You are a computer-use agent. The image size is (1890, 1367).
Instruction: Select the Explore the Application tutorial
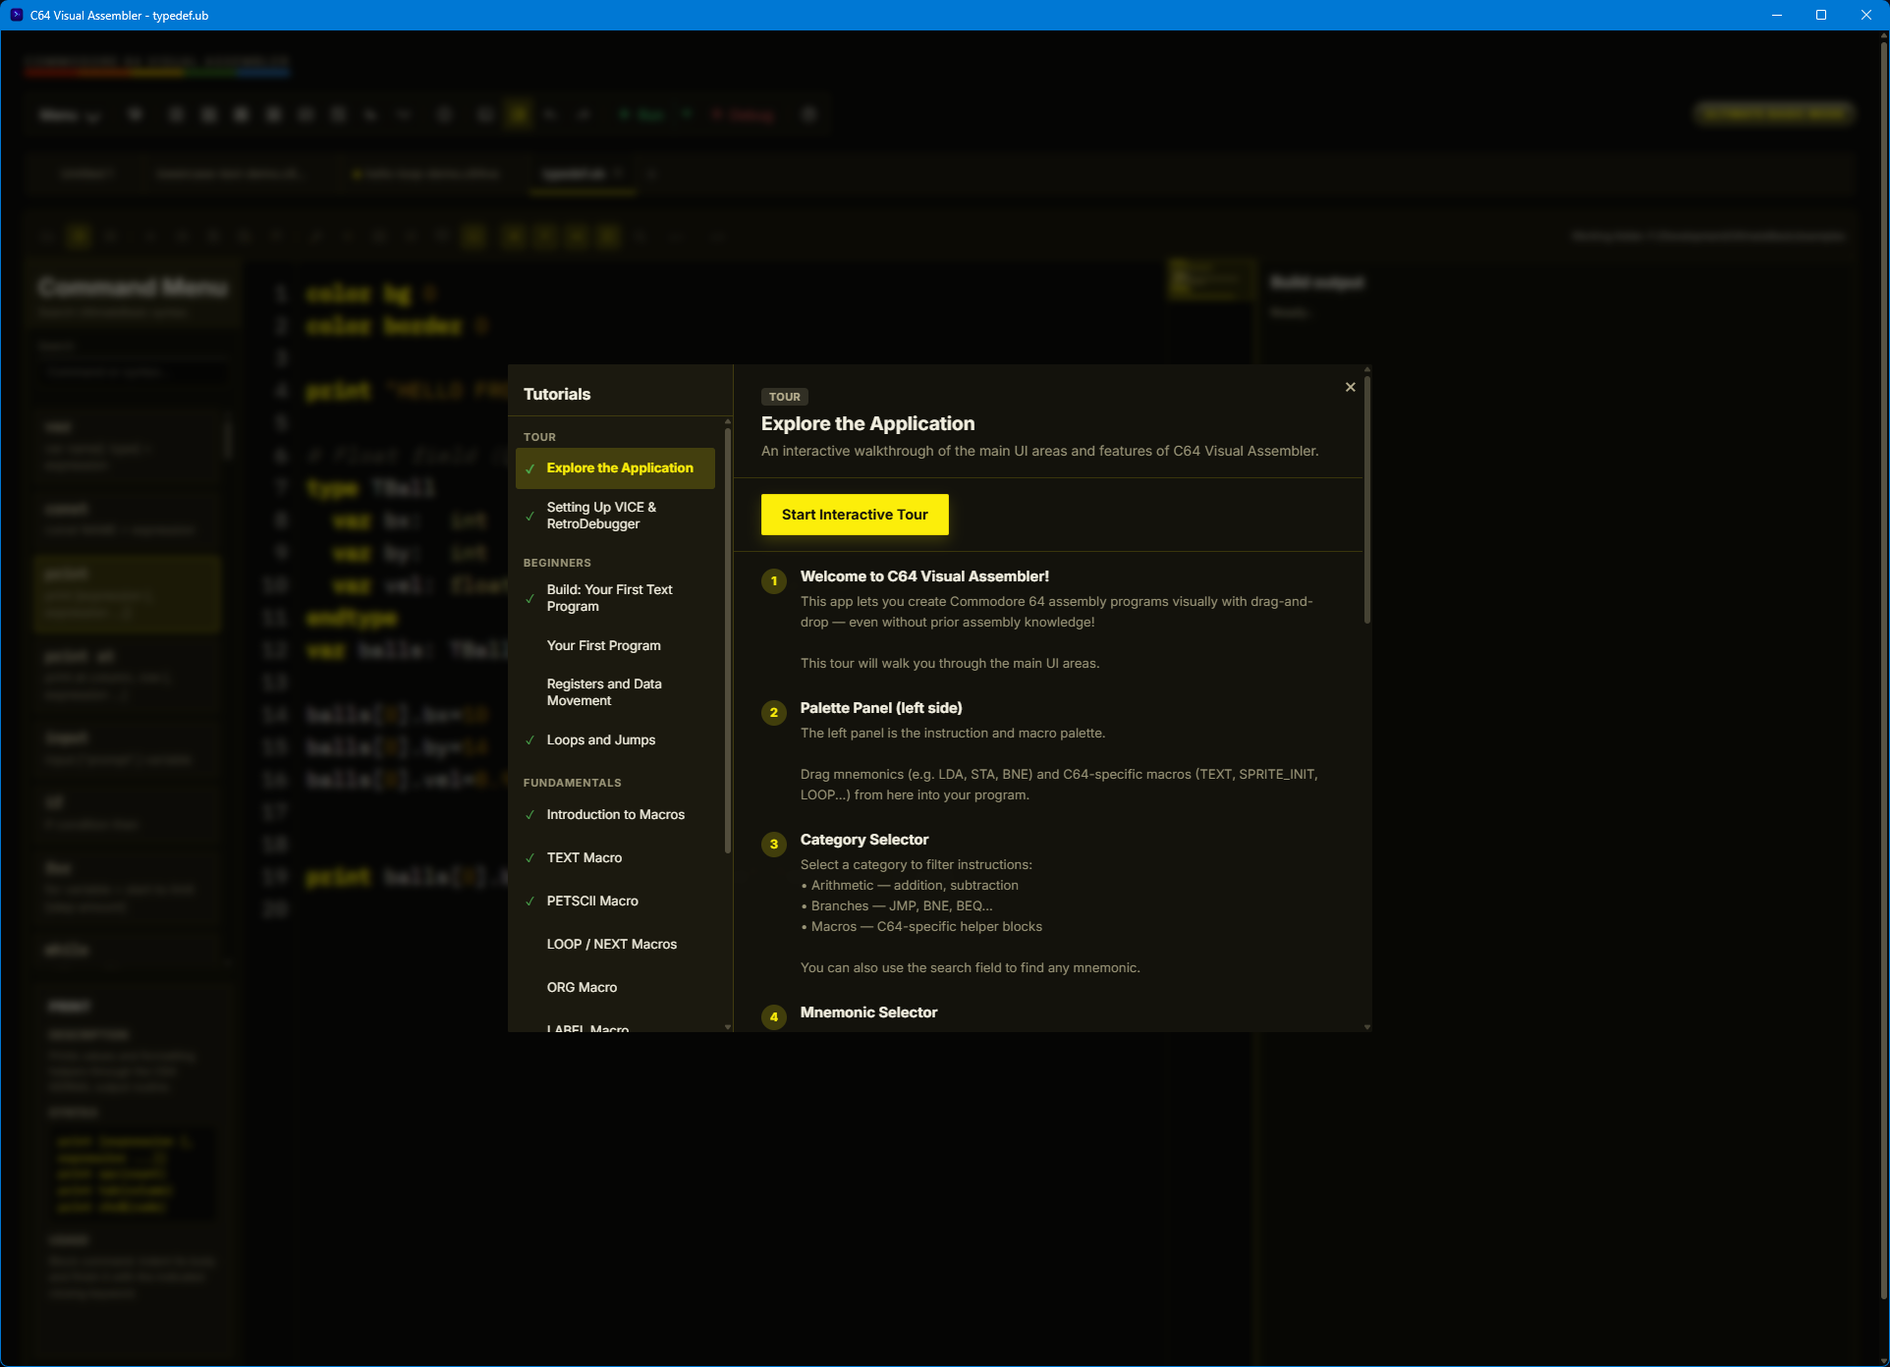[x=615, y=468]
